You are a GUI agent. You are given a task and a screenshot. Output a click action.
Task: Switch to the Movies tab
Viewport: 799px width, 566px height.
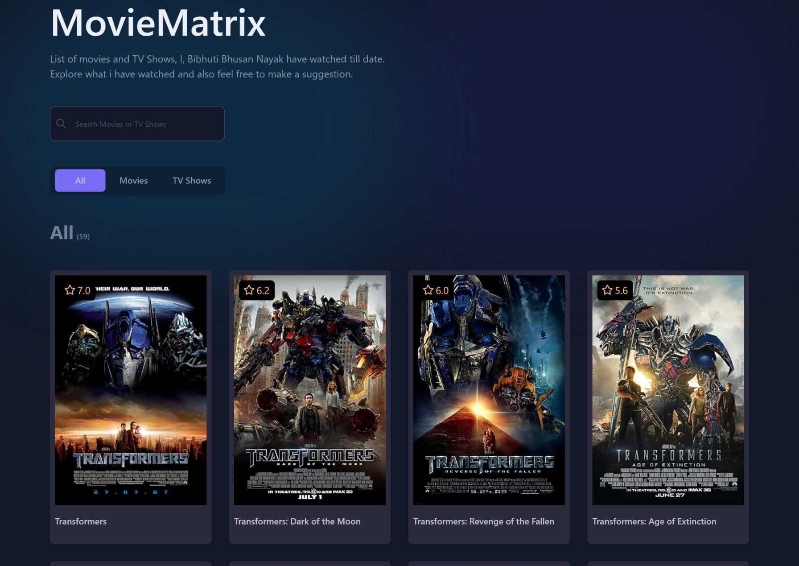(x=133, y=180)
